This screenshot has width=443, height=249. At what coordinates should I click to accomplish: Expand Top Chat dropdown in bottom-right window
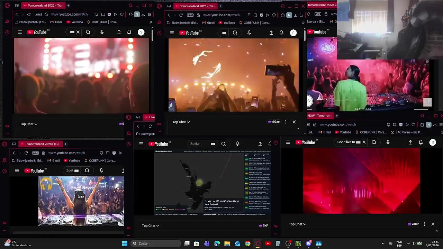(298, 224)
